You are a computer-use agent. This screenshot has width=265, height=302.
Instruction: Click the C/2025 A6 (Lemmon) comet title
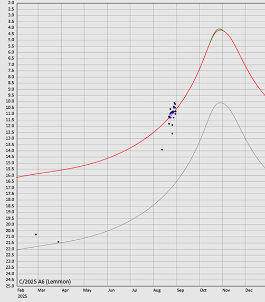45,281
